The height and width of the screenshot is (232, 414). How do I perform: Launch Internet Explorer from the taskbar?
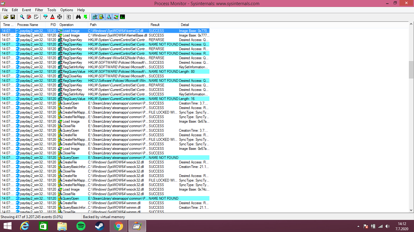click(25, 226)
